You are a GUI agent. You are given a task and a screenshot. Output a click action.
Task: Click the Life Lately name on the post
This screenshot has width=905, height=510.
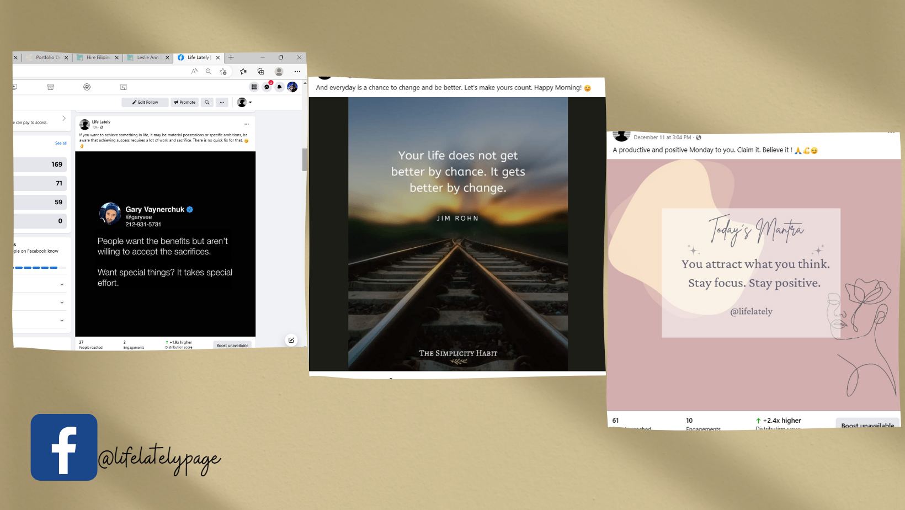[x=101, y=122]
